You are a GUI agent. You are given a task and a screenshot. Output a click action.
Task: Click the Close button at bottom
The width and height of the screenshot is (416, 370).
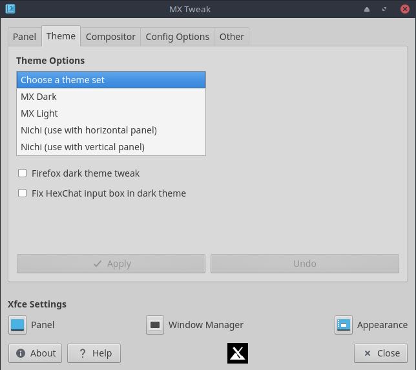[x=380, y=353]
